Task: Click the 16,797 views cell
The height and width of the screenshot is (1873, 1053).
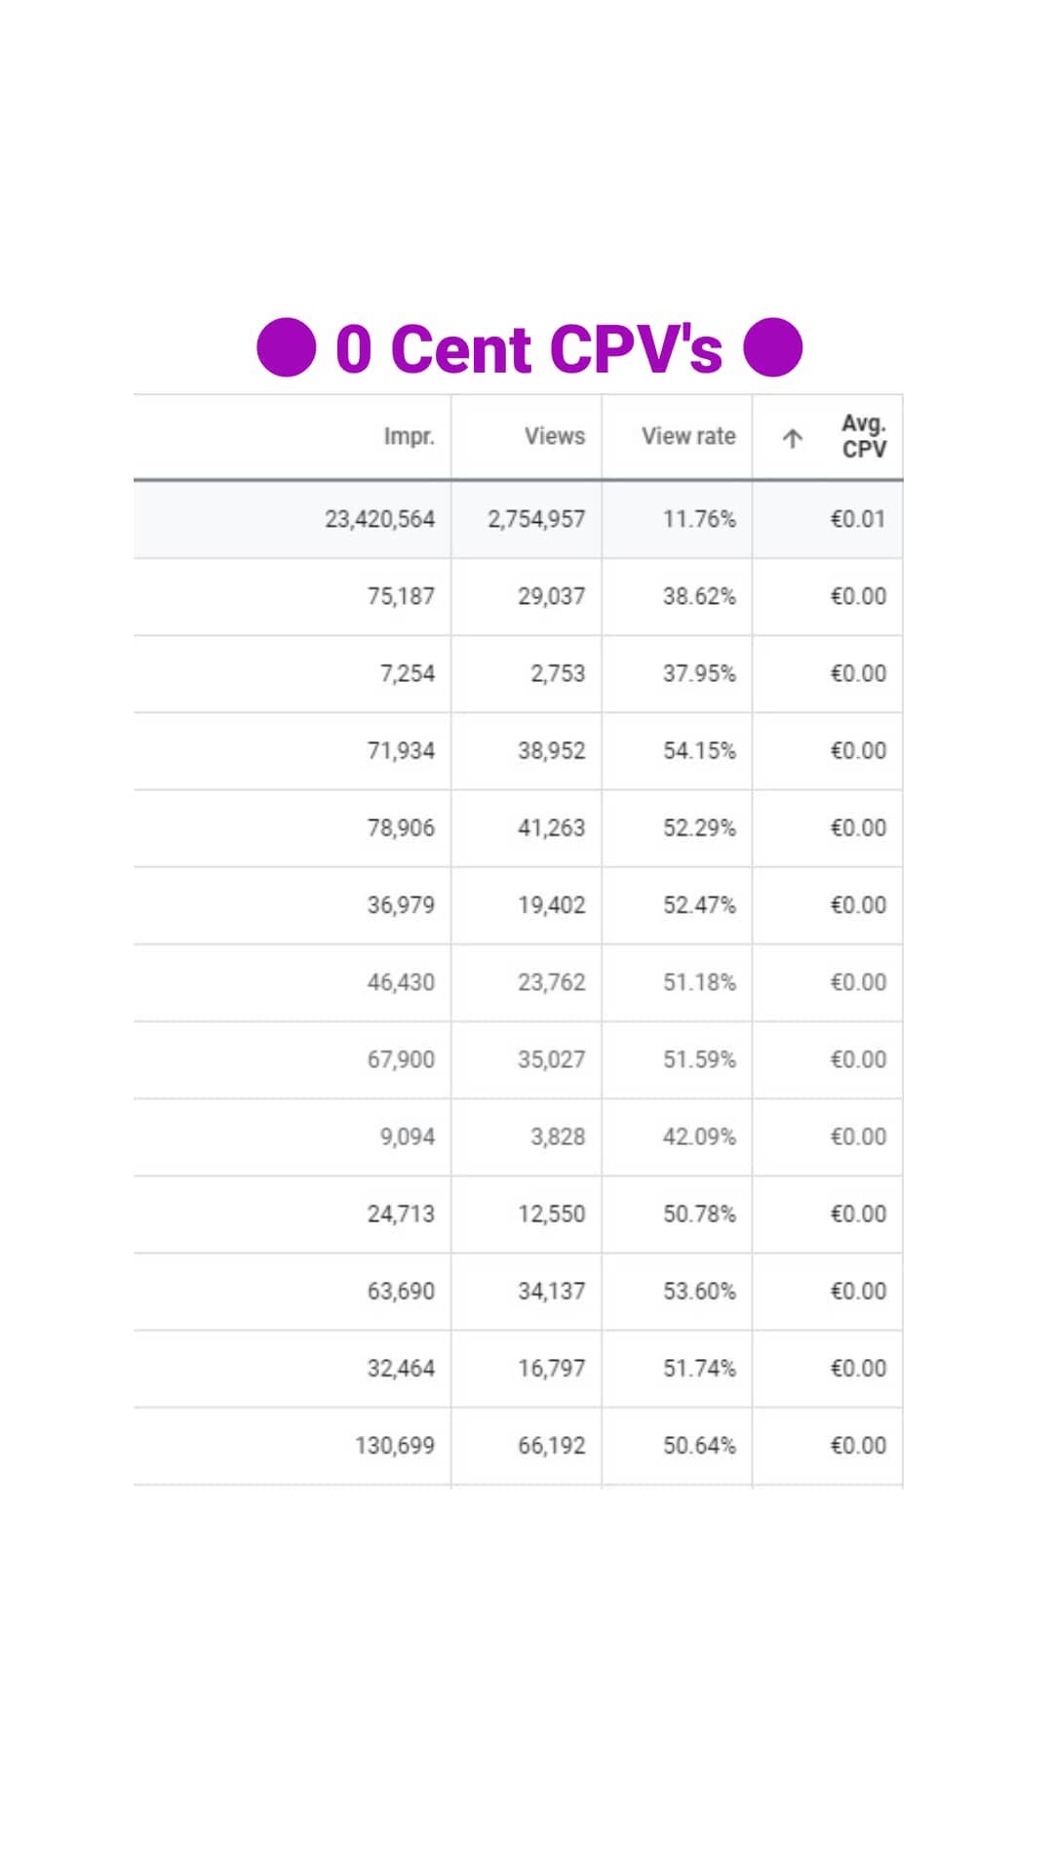Action: [x=551, y=1369]
